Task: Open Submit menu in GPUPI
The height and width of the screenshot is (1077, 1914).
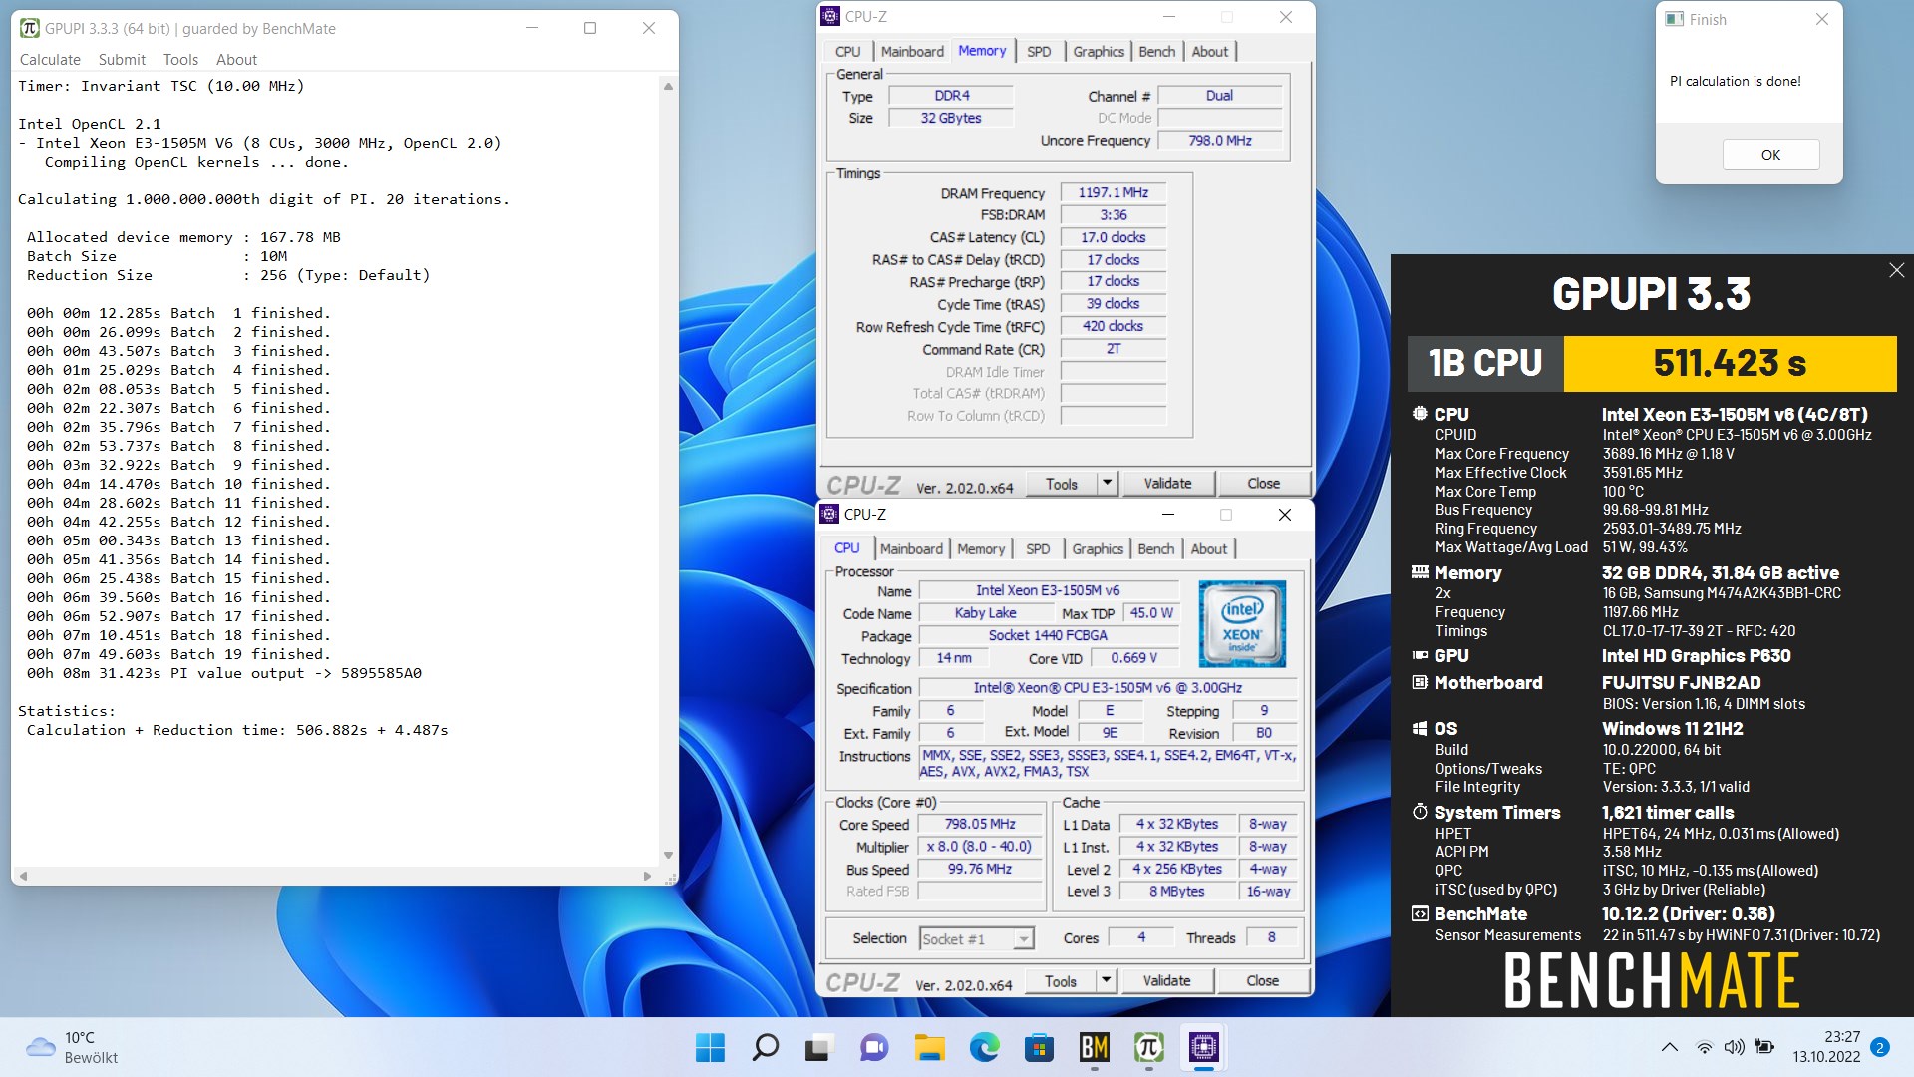Action: click(x=122, y=60)
